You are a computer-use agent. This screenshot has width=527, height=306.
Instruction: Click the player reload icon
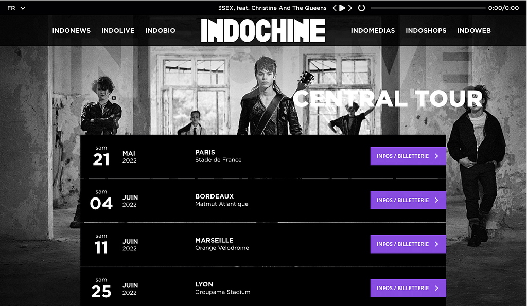click(x=361, y=8)
